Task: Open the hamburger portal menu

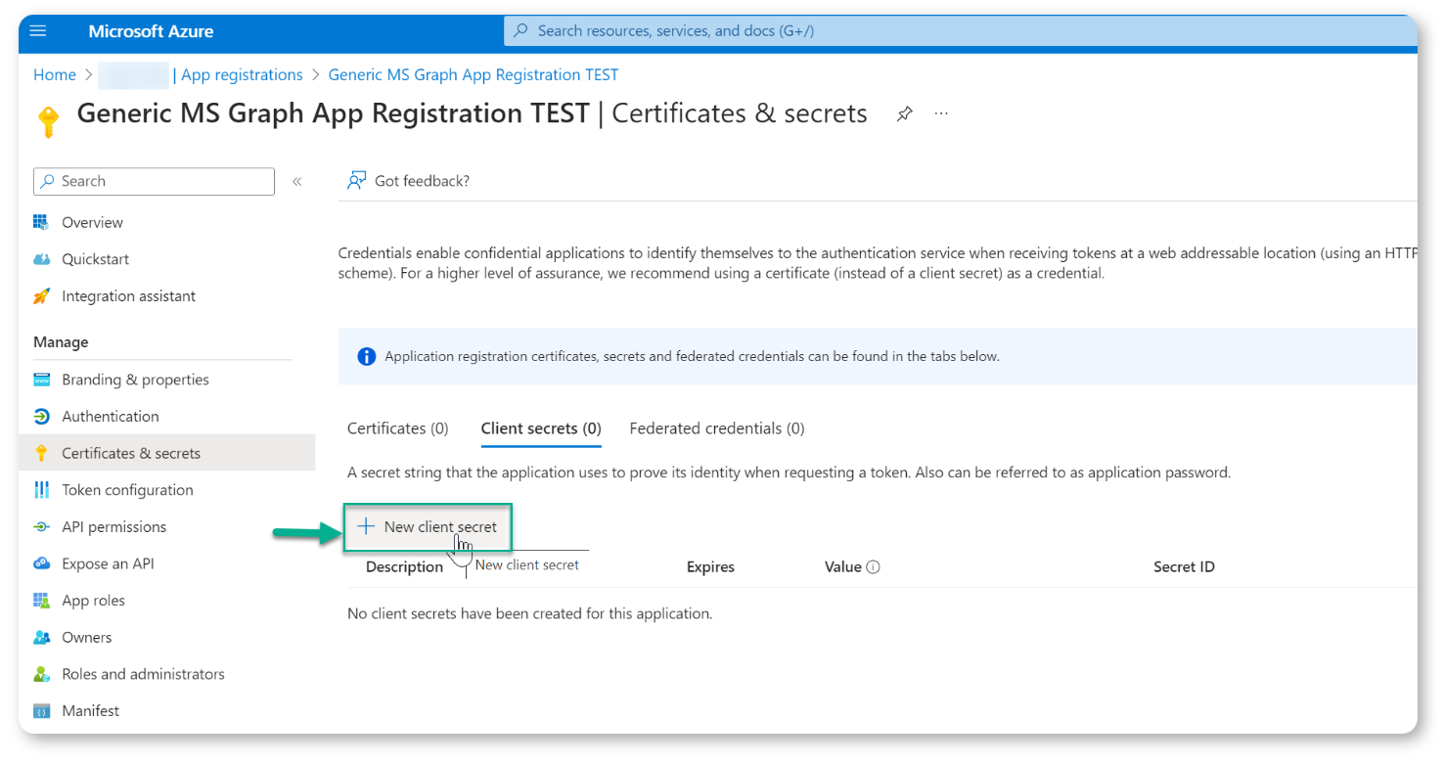Action: [38, 31]
